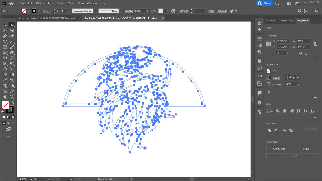Viewport: 322px width, 181px height.
Task: Open the Object menu
Action: [x=40, y=3]
